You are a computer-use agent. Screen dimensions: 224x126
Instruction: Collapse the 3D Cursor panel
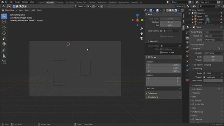(152, 57)
